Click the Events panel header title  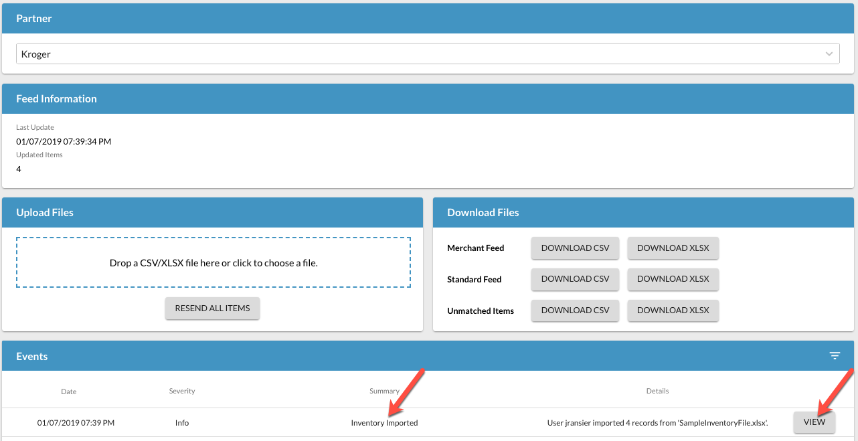[32, 357]
